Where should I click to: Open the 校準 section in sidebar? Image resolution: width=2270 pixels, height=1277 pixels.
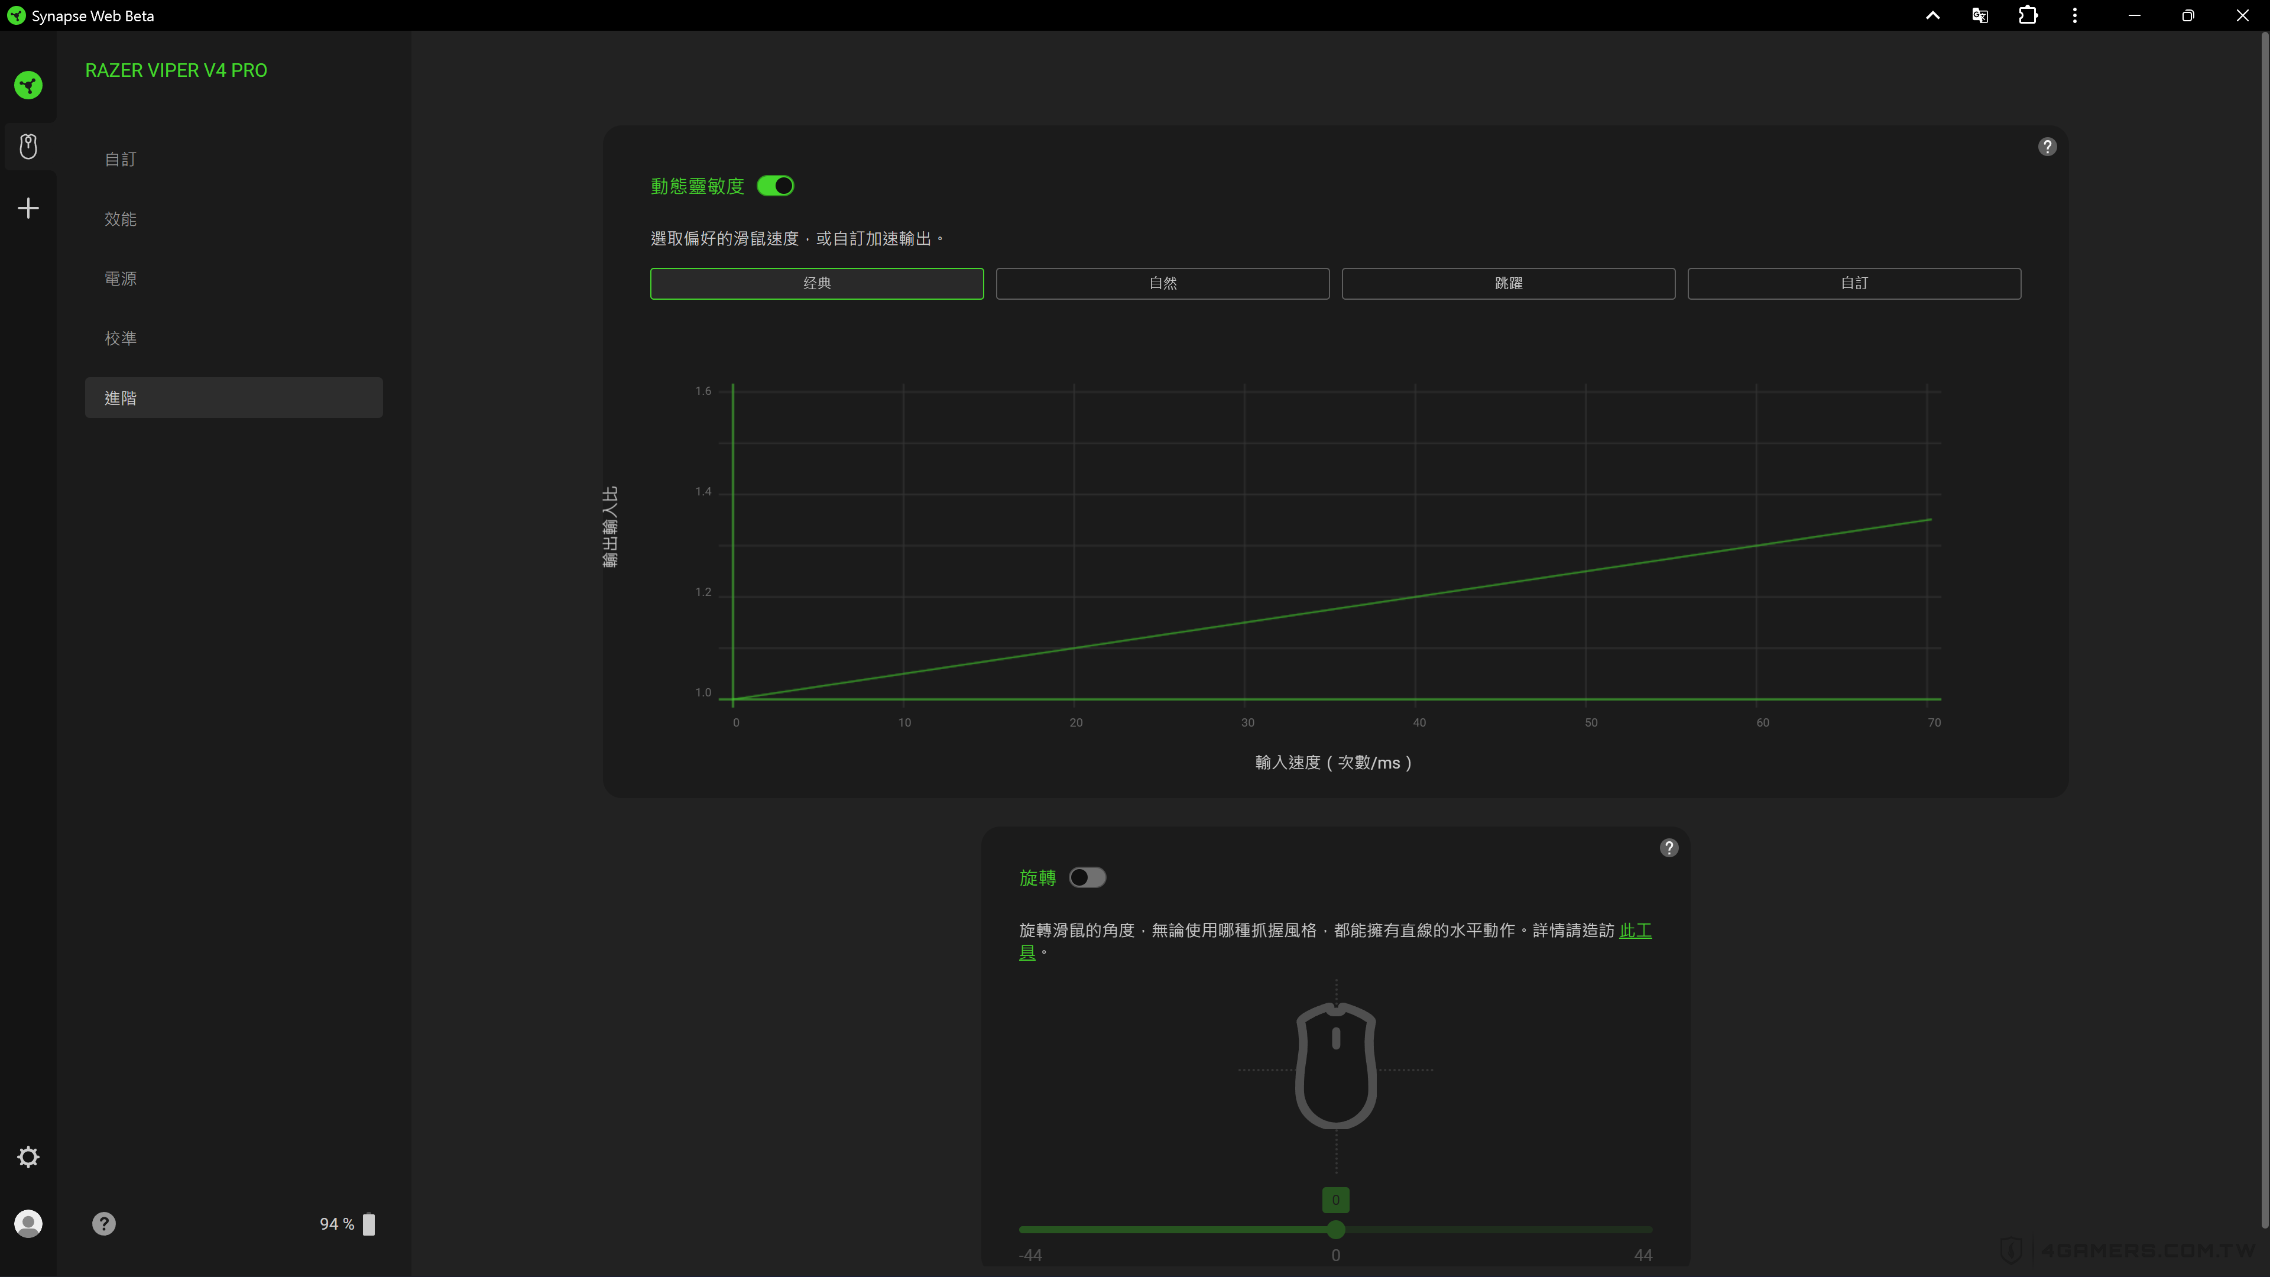tap(234, 338)
